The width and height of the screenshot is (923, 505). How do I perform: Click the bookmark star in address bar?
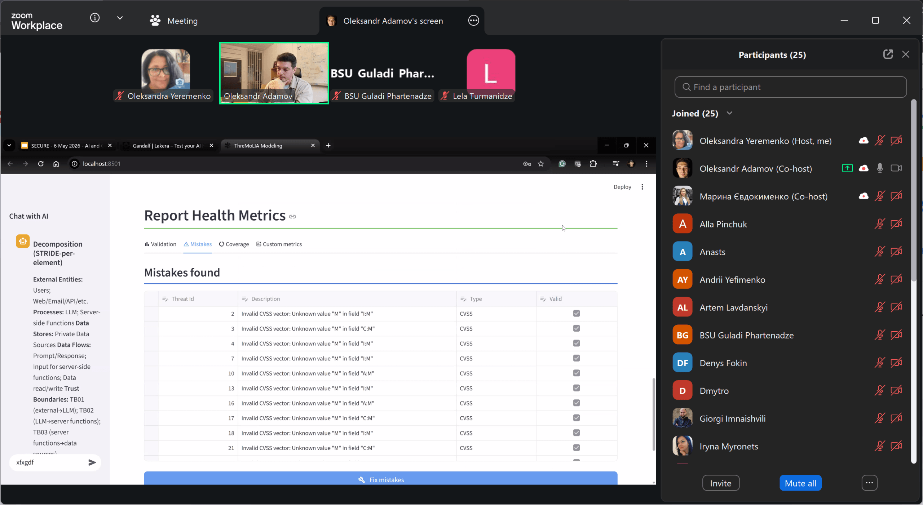540,164
